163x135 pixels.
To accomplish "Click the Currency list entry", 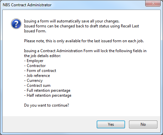I will click(33, 81).
